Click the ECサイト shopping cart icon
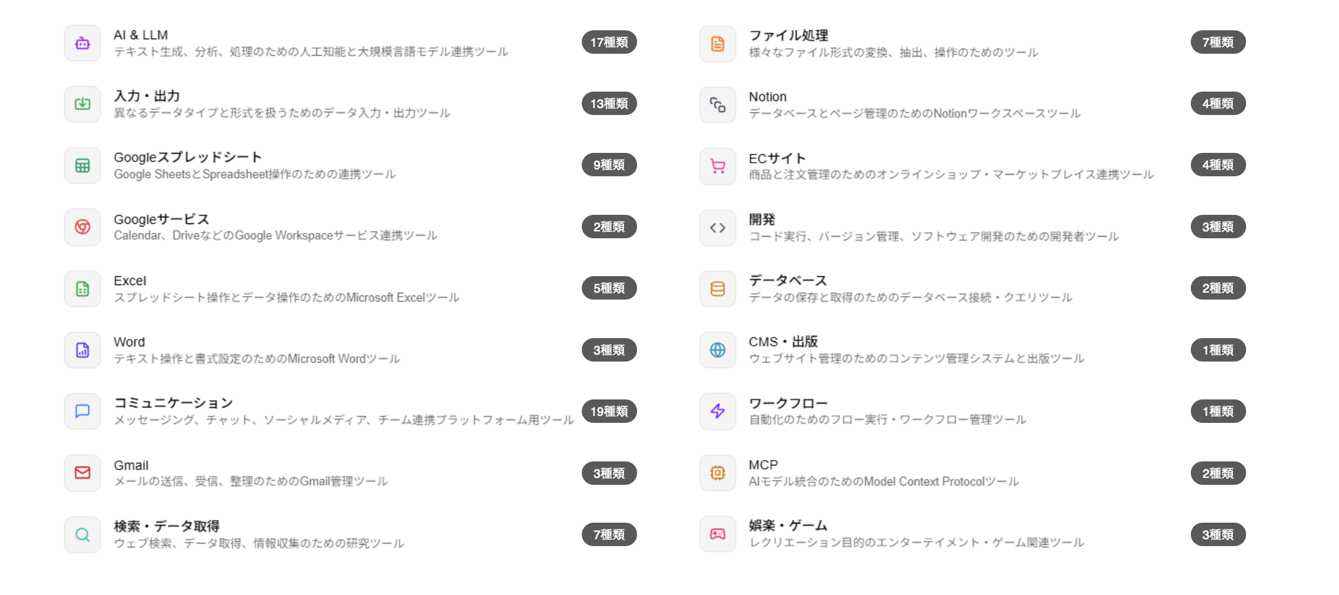The height and width of the screenshot is (595, 1339). pos(718,166)
